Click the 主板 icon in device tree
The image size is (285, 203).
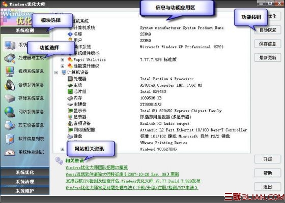pos(70,85)
